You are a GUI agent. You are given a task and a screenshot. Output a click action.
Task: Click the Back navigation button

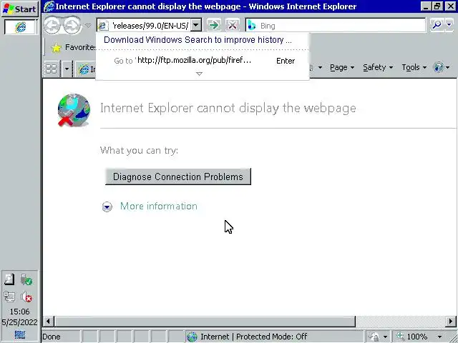point(52,26)
